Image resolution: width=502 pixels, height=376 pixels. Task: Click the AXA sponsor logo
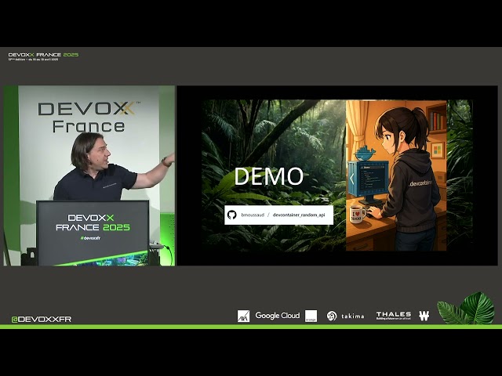click(x=243, y=316)
